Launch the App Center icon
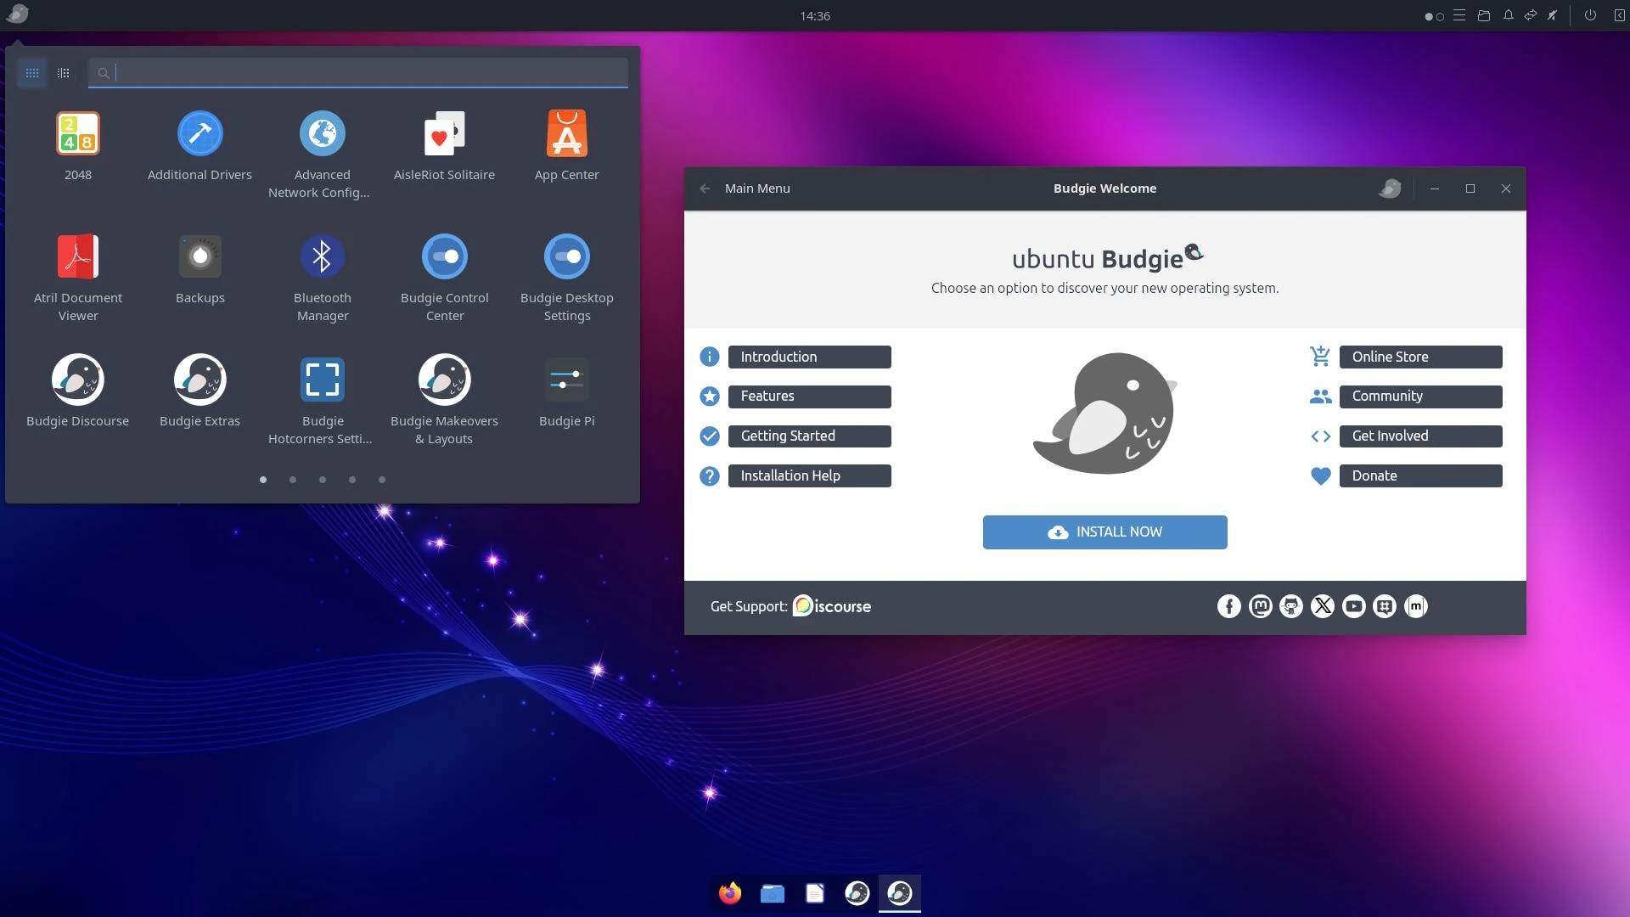The height and width of the screenshot is (917, 1630). tap(566, 134)
